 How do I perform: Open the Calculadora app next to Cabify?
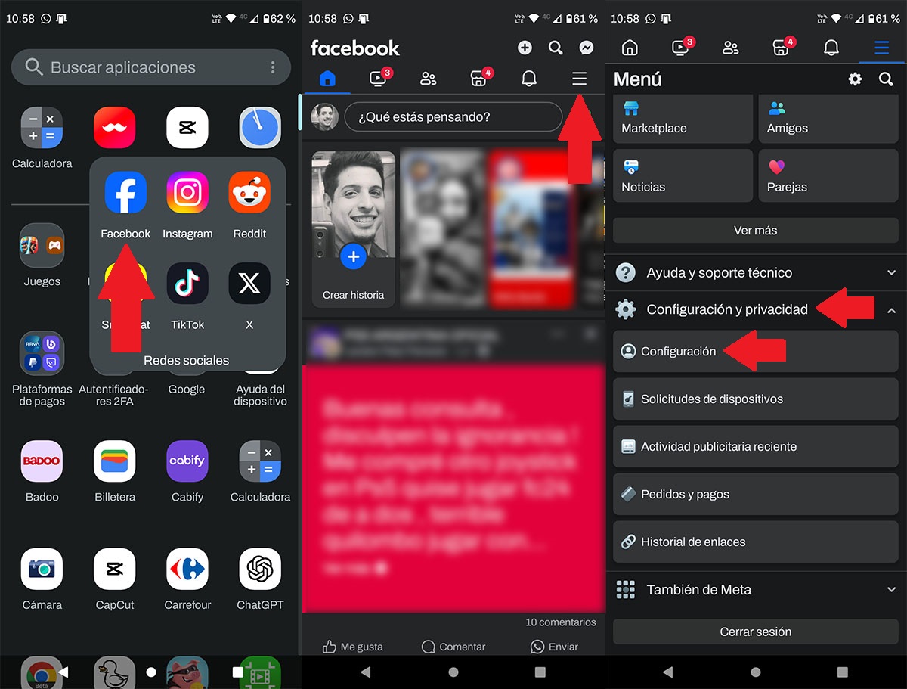[260, 461]
